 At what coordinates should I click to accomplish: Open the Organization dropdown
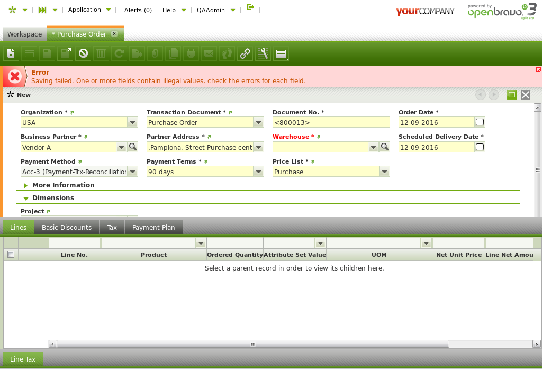(x=132, y=123)
